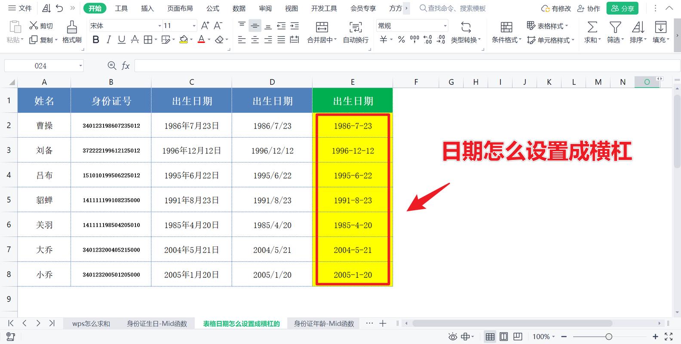Viewport: 681px width, 344px height.
Task: Click the red font color icon
Action: click(x=201, y=40)
